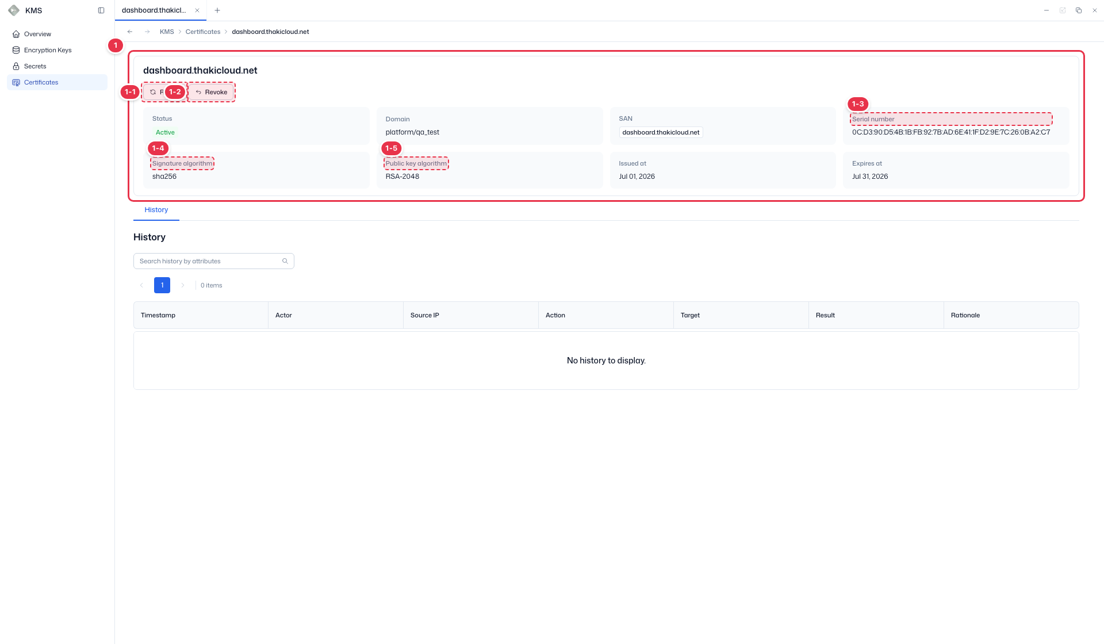The width and height of the screenshot is (1104, 644).
Task: Close the dashboard.thakicloud tab
Action: point(197,10)
